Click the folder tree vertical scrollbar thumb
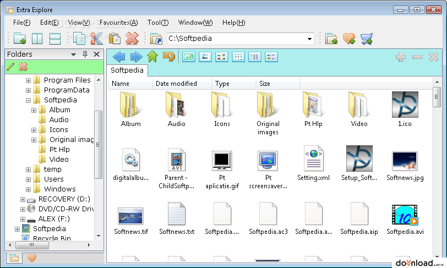Image resolution: width=447 pixels, height=268 pixels. click(x=98, y=145)
